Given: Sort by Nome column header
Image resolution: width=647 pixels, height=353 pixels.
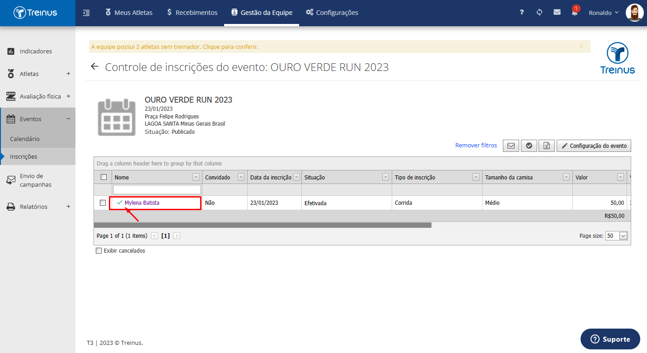Looking at the screenshot, I should (x=122, y=177).
